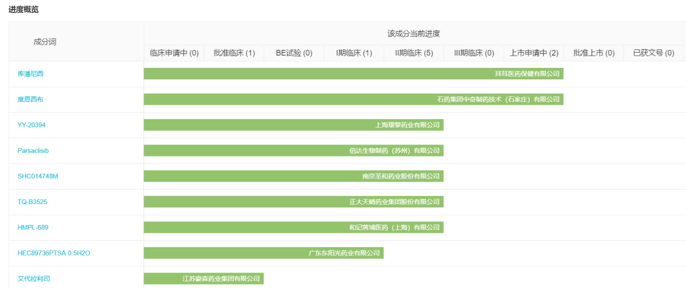Select the 石药集团中奇制药技术 progress bar
This screenshot has width=686, height=289.
[354, 99]
